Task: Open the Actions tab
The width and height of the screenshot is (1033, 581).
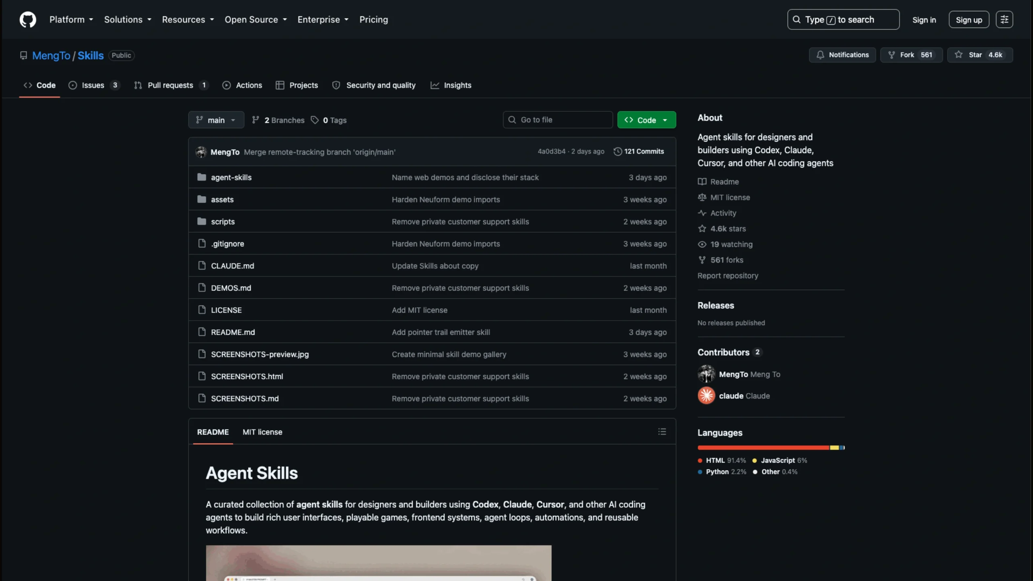Action: (x=242, y=85)
